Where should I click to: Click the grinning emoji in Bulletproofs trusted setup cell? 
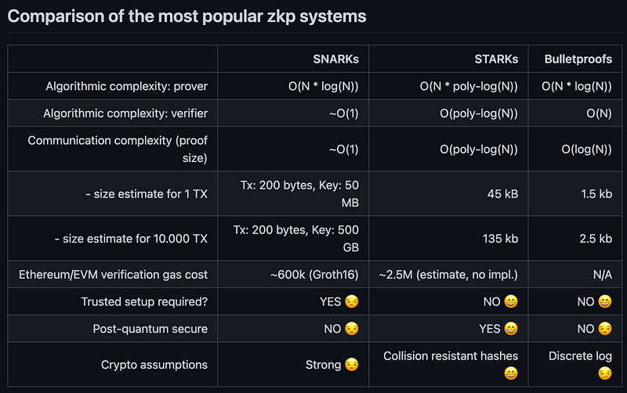604,302
